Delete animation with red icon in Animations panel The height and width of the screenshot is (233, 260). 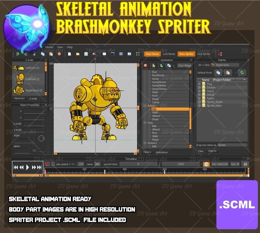point(146,66)
